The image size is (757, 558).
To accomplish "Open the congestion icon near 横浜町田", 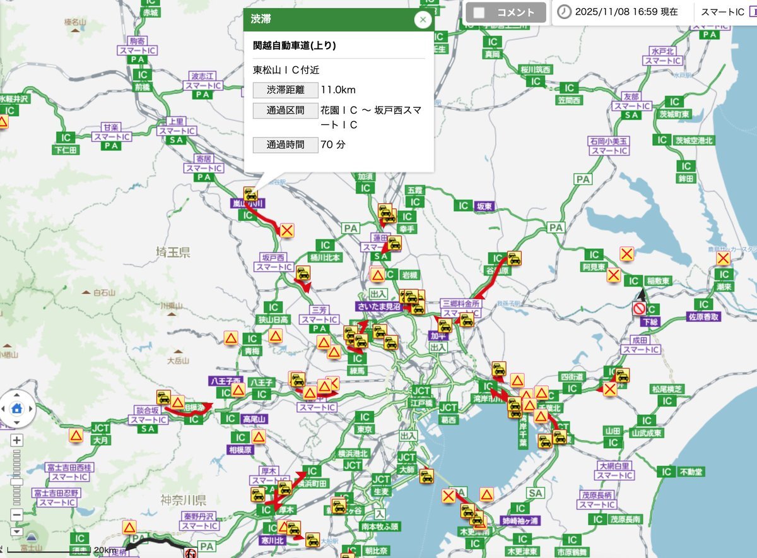I will (x=285, y=488).
